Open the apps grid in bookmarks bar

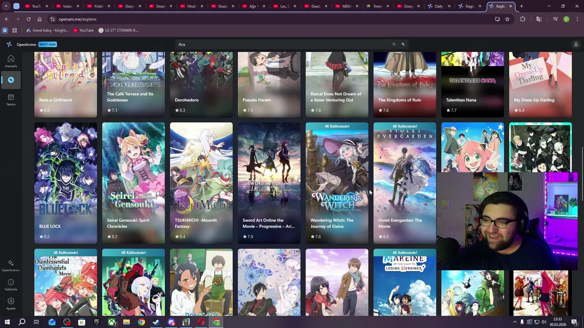click(15, 30)
